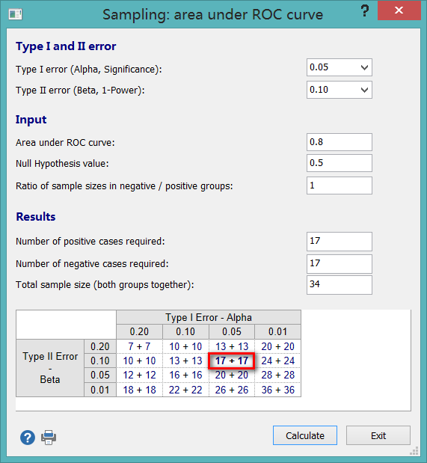Click the window icon in title bar
Screen dimensions: 427x463
click(x=16, y=14)
